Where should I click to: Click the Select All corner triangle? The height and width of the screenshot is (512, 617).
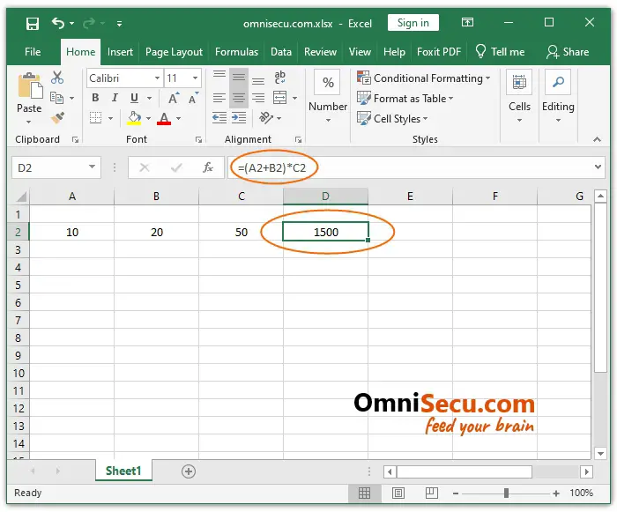(20, 196)
